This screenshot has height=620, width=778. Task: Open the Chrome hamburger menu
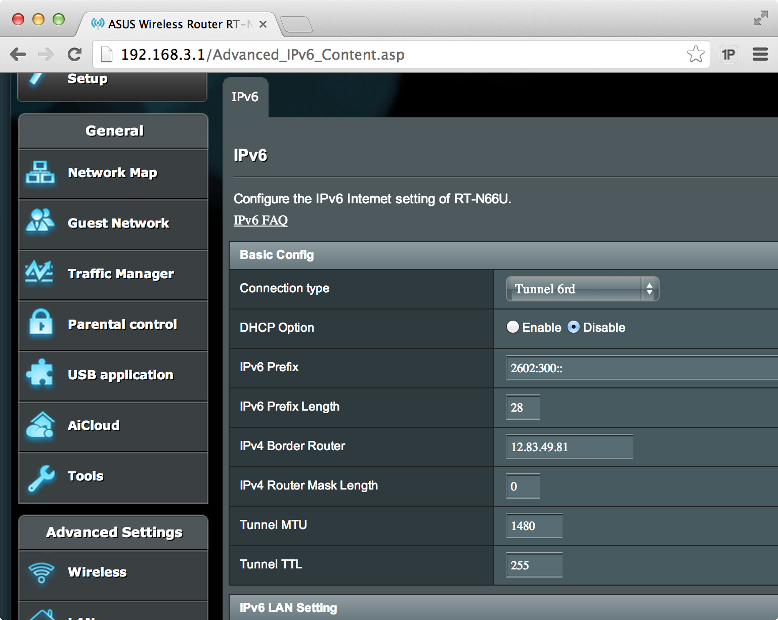(x=760, y=54)
